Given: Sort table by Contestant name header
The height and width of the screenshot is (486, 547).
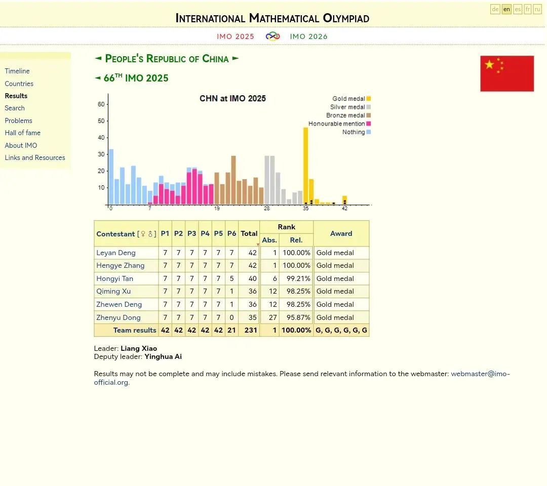Looking at the screenshot, I should [115, 234].
